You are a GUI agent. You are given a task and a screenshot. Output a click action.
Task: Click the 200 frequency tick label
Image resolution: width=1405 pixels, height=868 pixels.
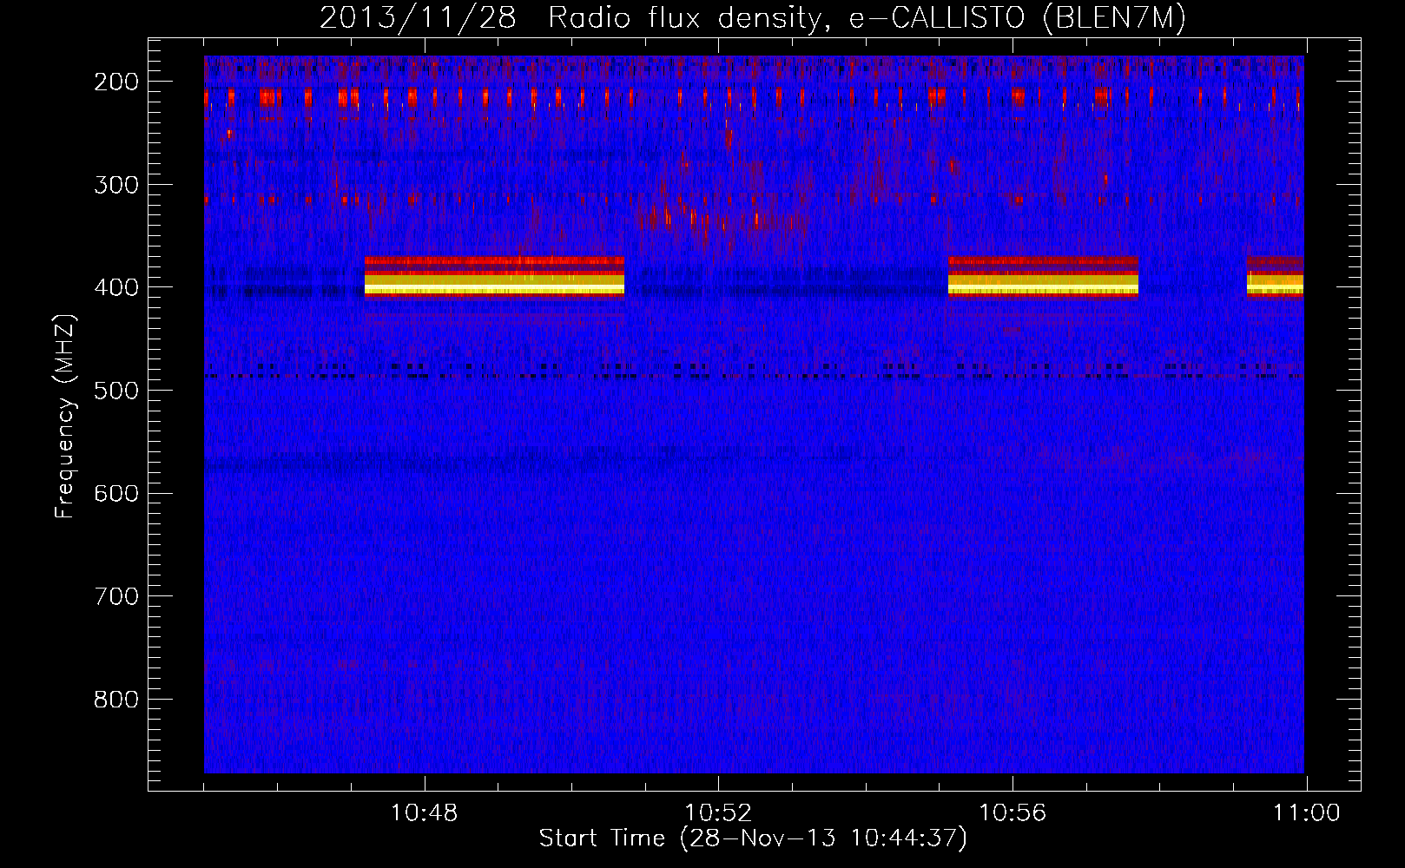pos(115,82)
